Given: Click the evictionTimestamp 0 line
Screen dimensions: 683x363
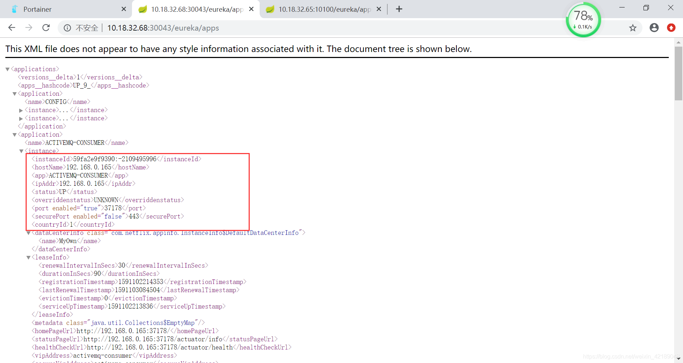Looking at the screenshot, I should 108,298.
